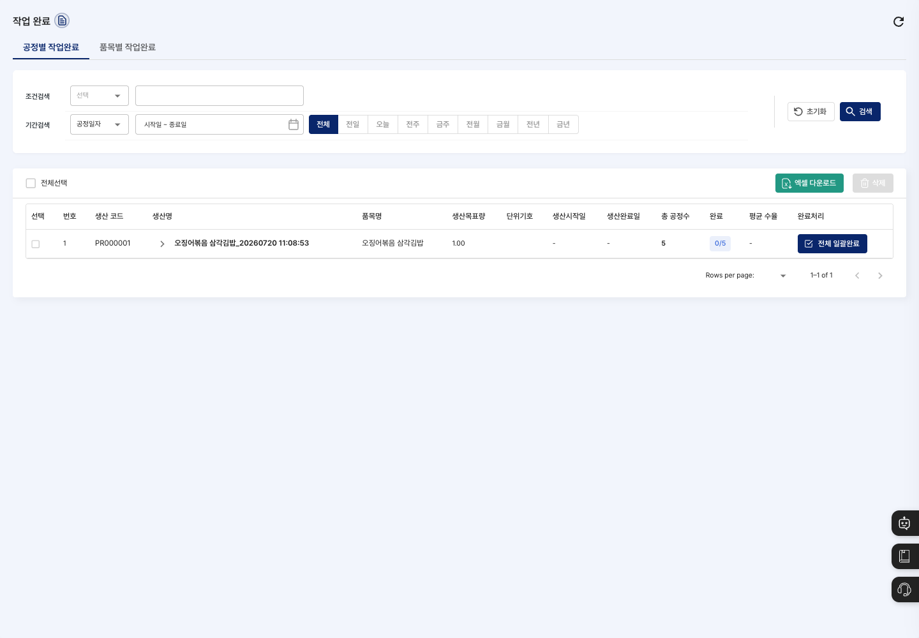The image size is (919, 638).
Task: Open the Rows per page dropdown
Action: click(782, 276)
